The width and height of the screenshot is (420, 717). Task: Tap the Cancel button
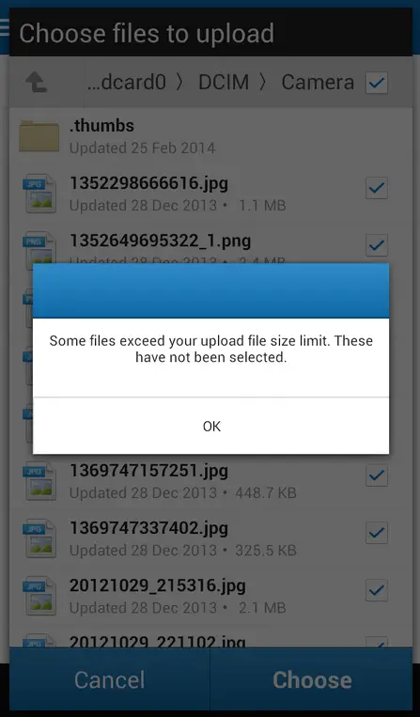pyautogui.click(x=110, y=679)
